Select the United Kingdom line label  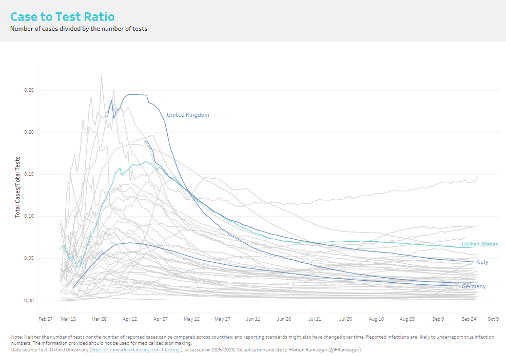tap(188, 115)
